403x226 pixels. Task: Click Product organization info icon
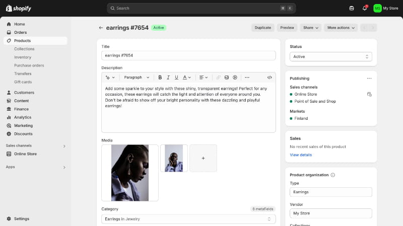(x=332, y=175)
